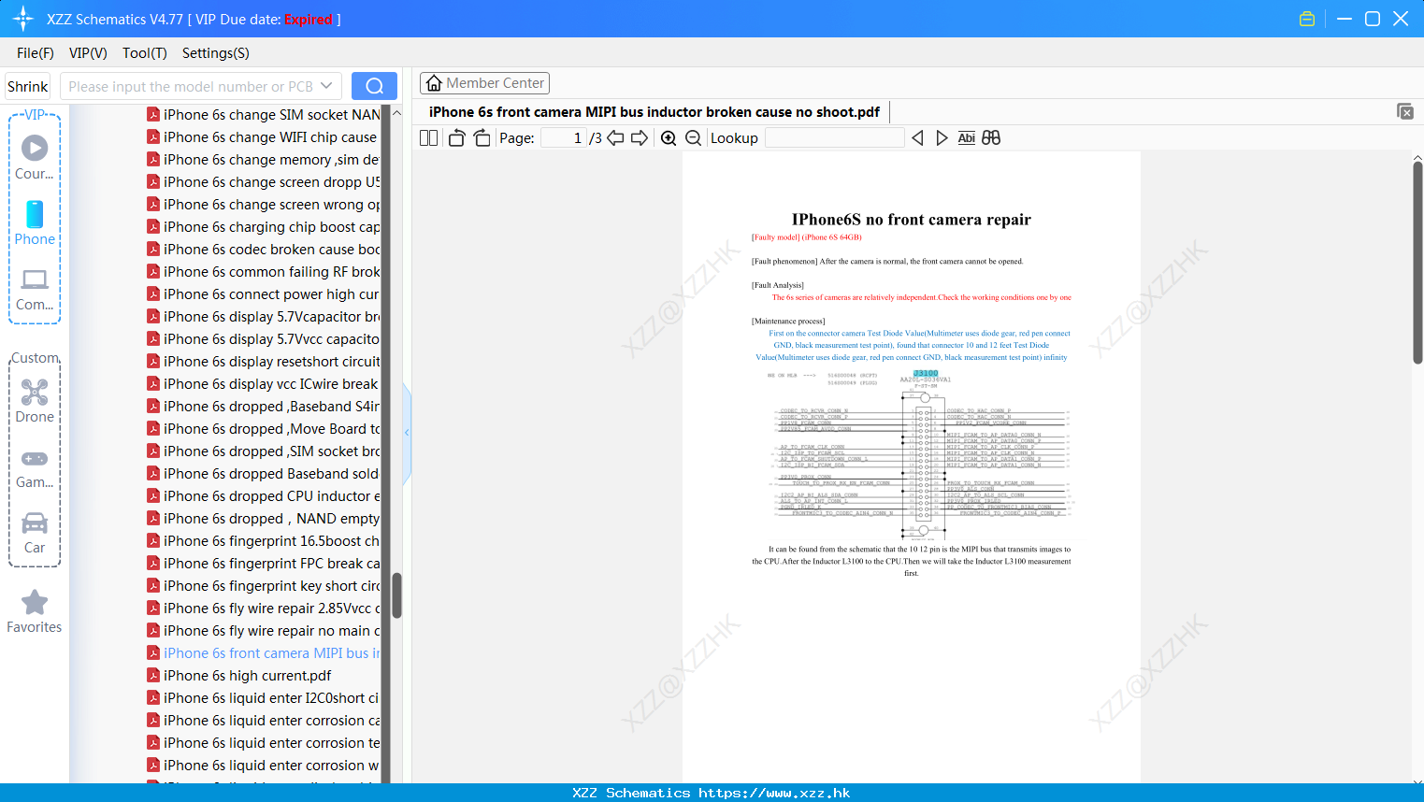Open iPhone 6s dropped CPU inductor file
The image size is (1424, 802).
pyautogui.click(x=264, y=496)
